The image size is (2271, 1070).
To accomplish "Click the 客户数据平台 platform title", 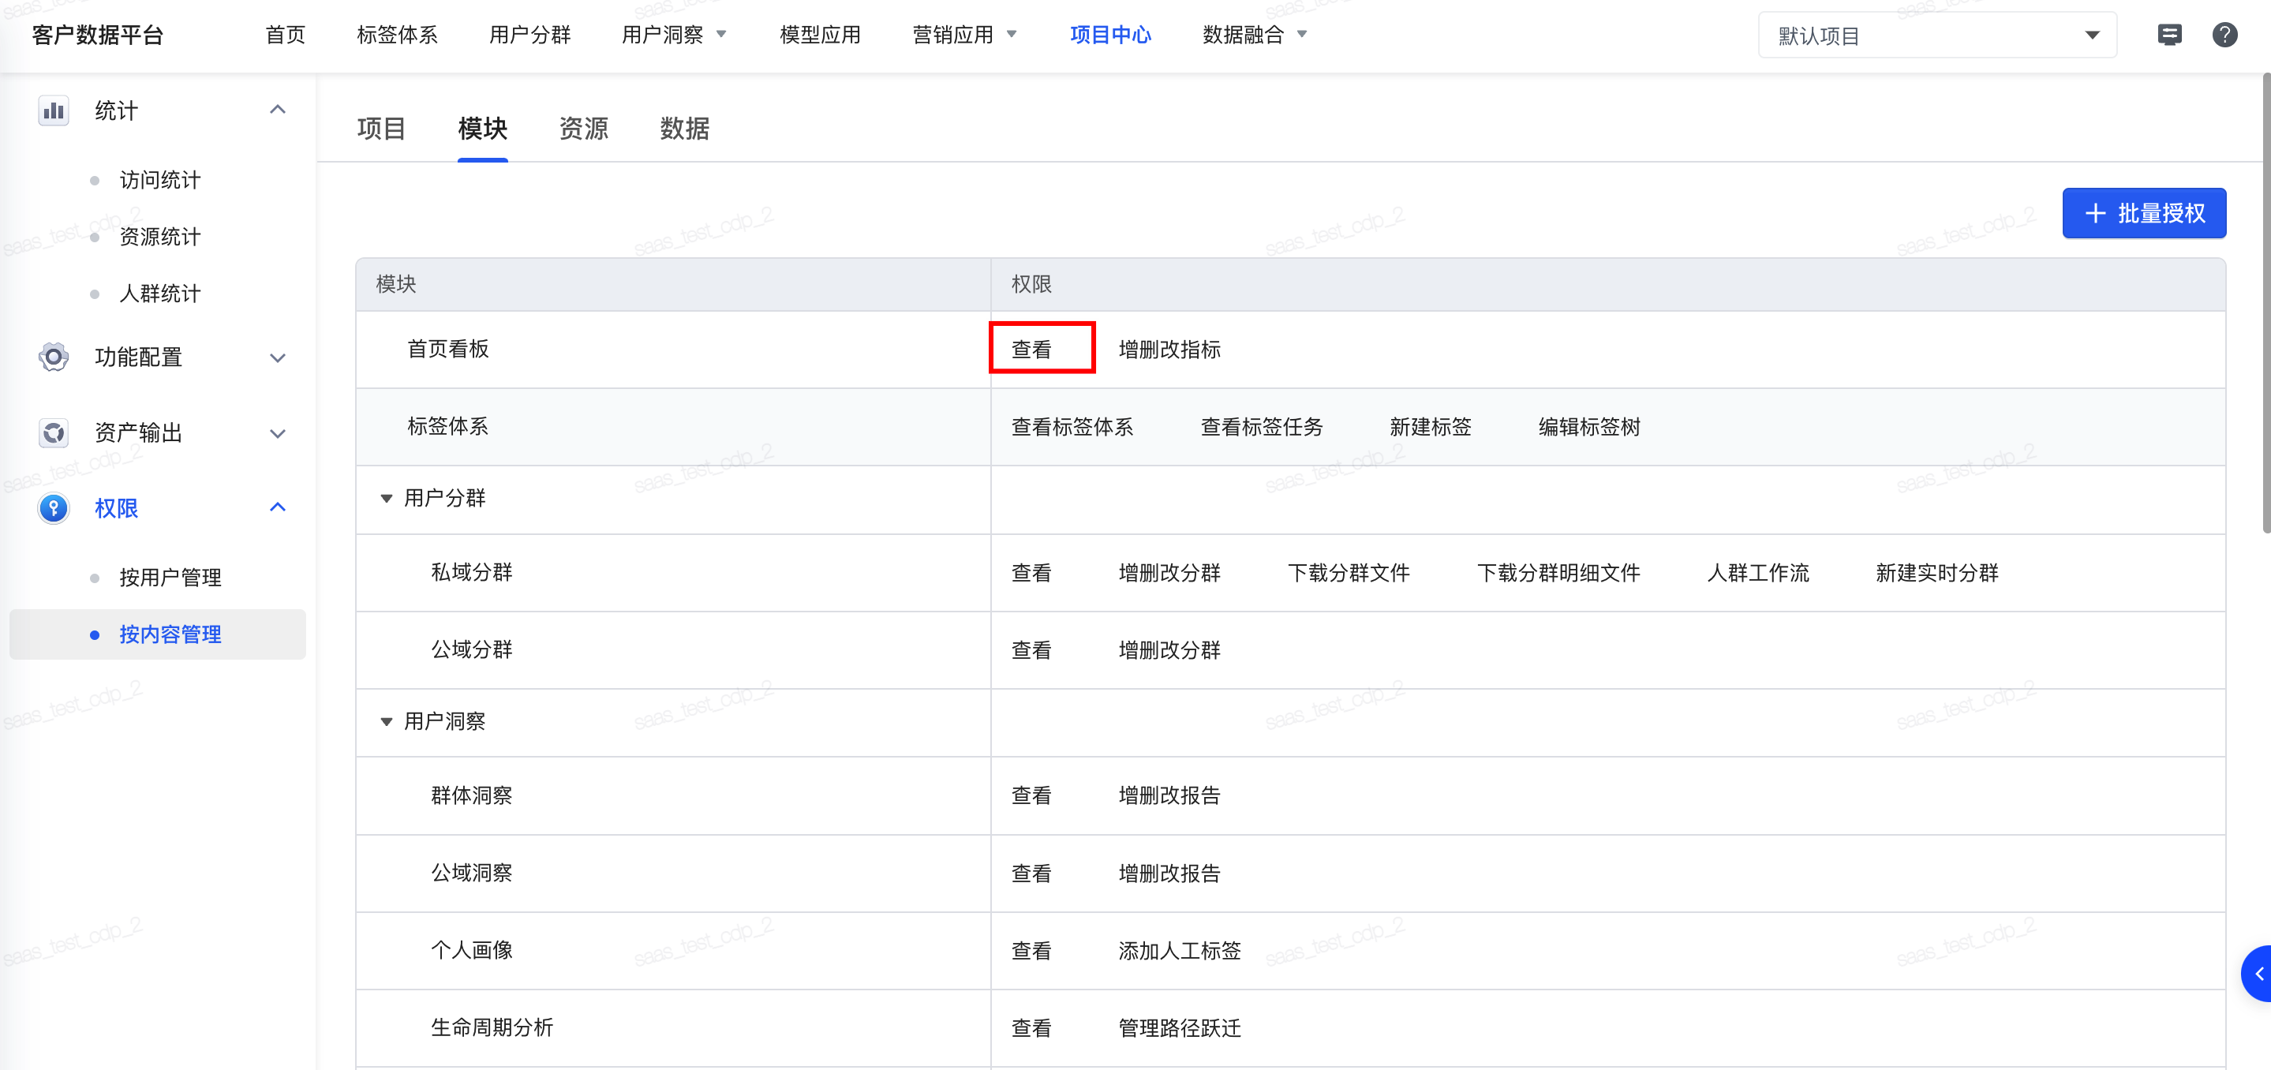I will tap(98, 36).
